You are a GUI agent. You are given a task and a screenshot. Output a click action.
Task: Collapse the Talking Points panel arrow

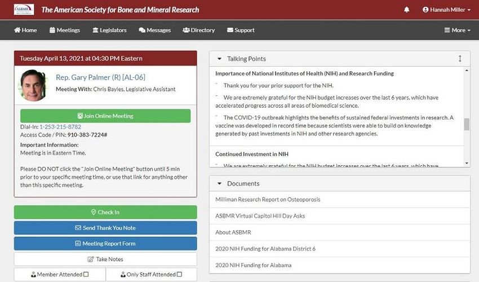point(219,59)
